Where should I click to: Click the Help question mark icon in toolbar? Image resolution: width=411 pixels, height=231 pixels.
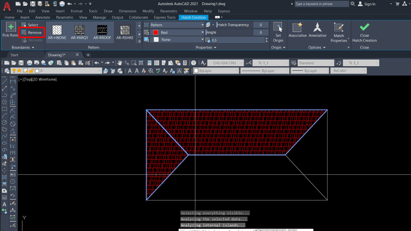[194, 63]
